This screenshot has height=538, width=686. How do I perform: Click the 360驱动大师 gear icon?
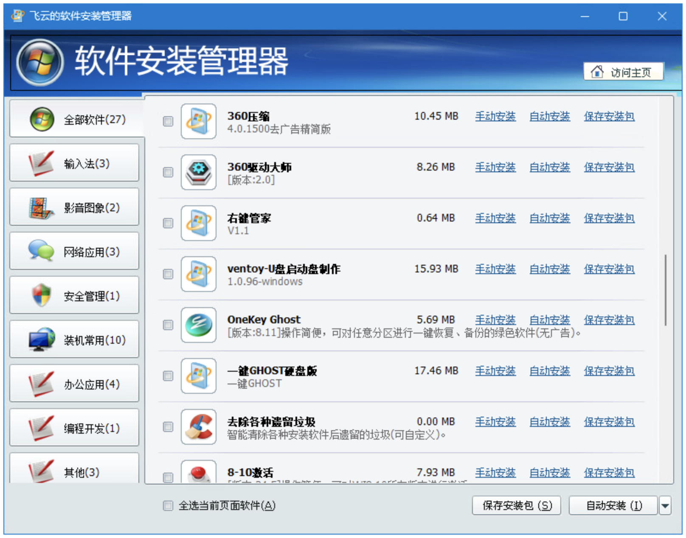pyautogui.click(x=199, y=172)
